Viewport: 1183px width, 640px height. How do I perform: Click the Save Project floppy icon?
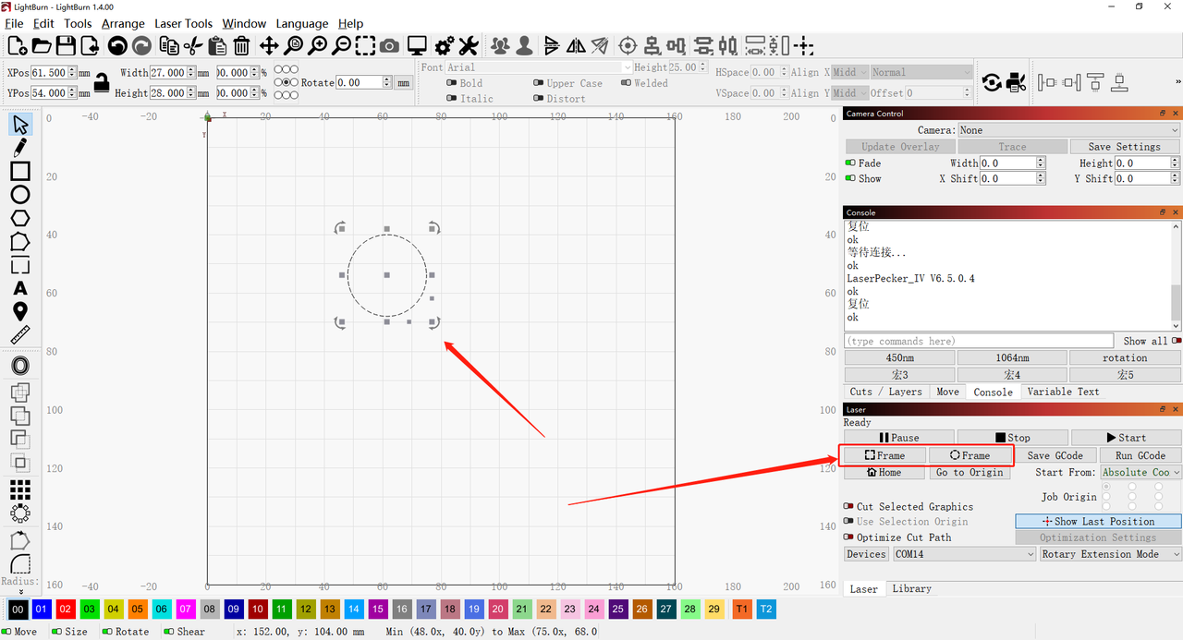pyautogui.click(x=66, y=45)
